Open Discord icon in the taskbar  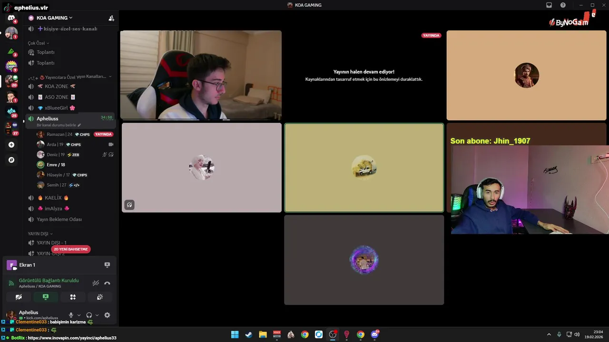[374, 334]
